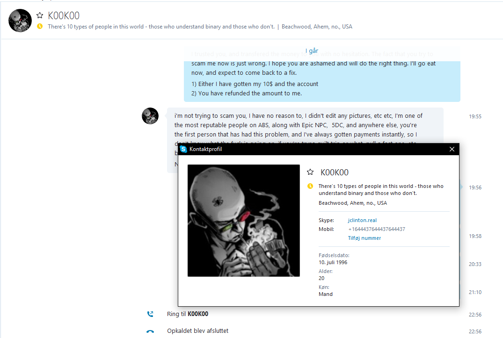Click the 22:56 timestamp beside Opkaldet blev afsluttet
This screenshot has width=503, height=338.
[x=475, y=331]
